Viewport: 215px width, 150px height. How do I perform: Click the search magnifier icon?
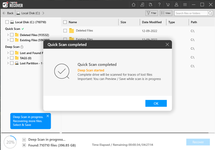tap(210, 13)
